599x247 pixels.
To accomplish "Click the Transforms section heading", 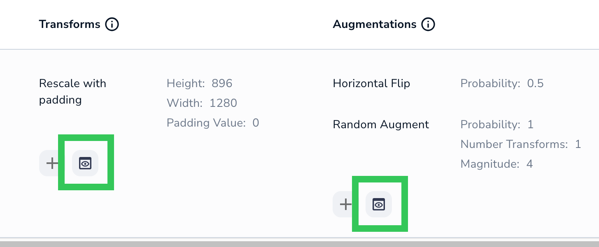I will click(x=70, y=24).
